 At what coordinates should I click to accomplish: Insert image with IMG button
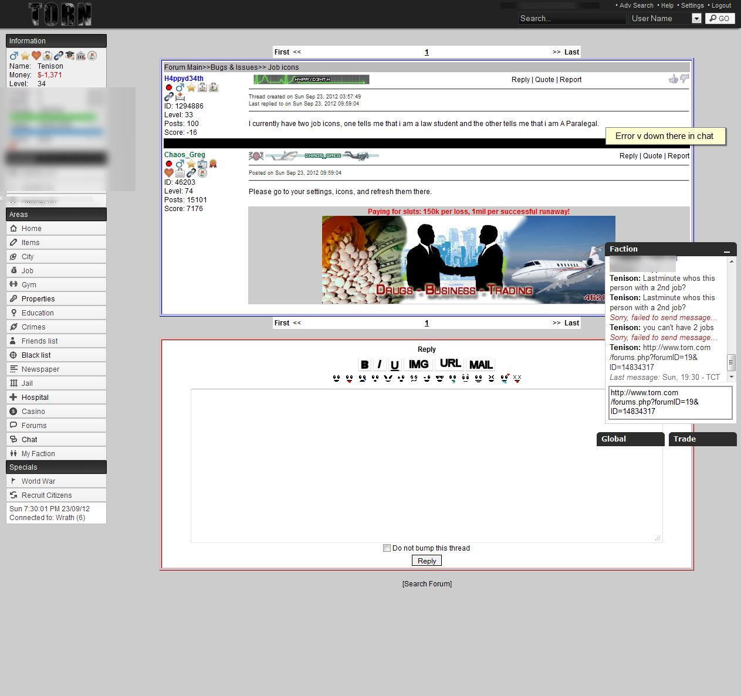click(418, 365)
